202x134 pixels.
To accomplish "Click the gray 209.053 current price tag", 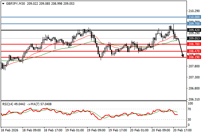I will click(194, 38).
